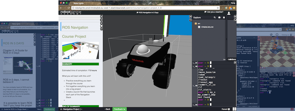This screenshot has height=111, width=295.
Task: Maximize the simulation view with expand icon
Action: (190, 16)
